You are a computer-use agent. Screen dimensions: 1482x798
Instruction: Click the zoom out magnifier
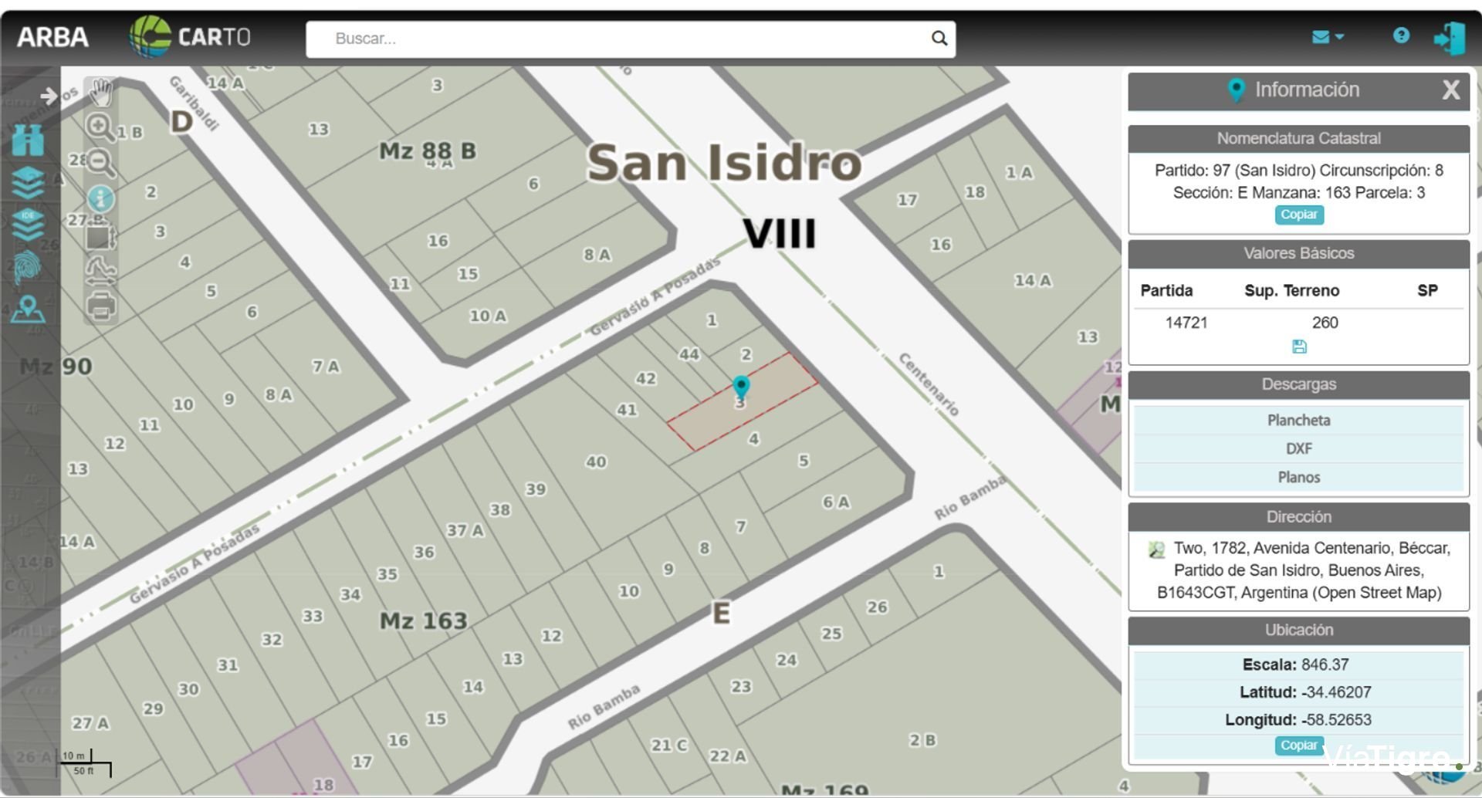[101, 163]
